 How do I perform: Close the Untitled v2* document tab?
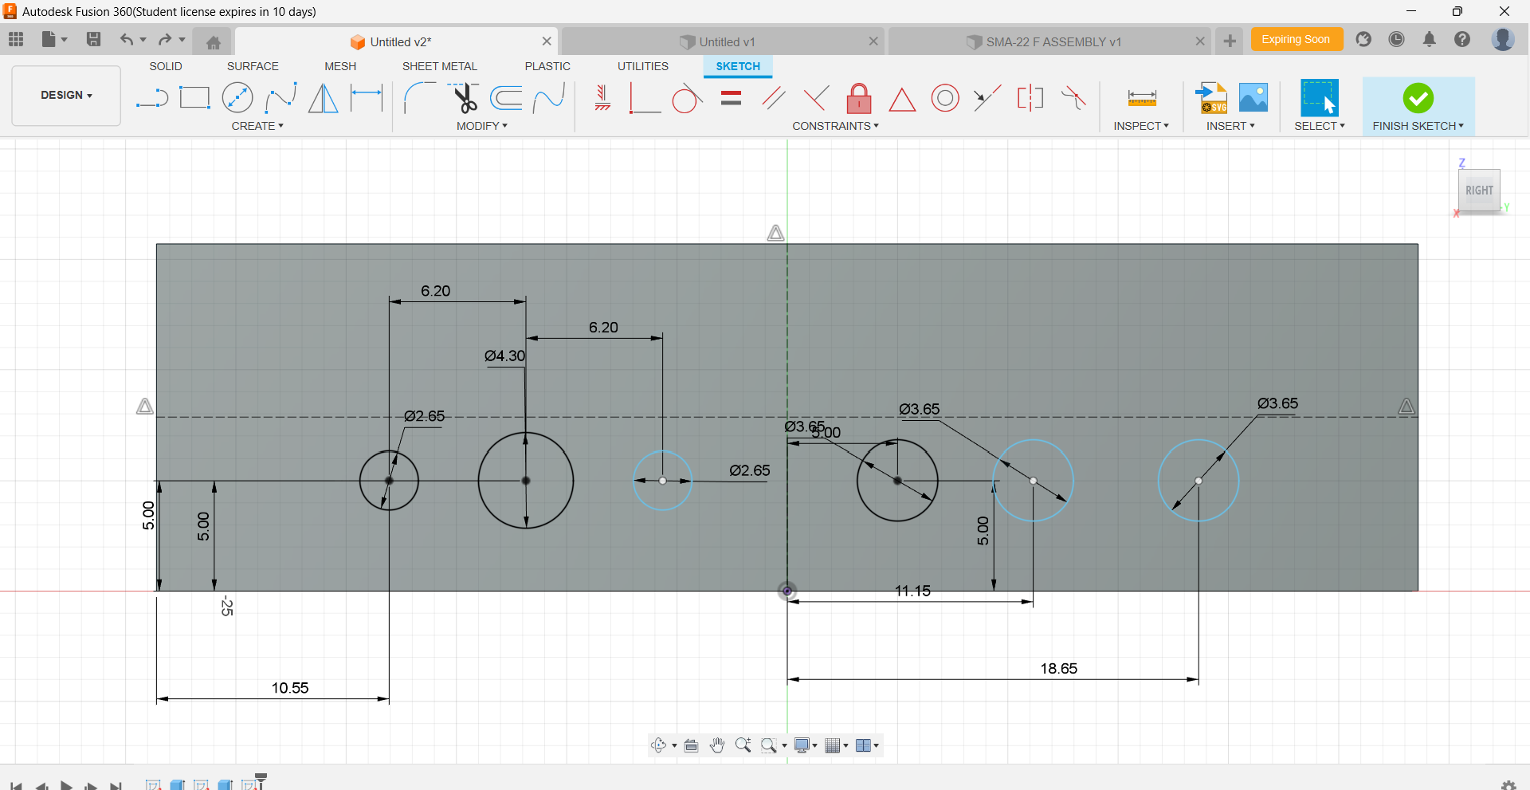tap(547, 41)
